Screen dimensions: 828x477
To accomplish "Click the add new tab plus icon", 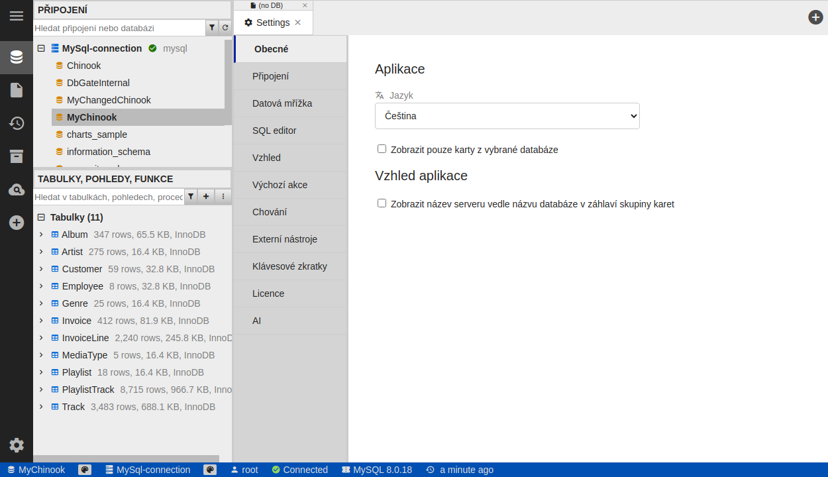I will pyautogui.click(x=815, y=17).
